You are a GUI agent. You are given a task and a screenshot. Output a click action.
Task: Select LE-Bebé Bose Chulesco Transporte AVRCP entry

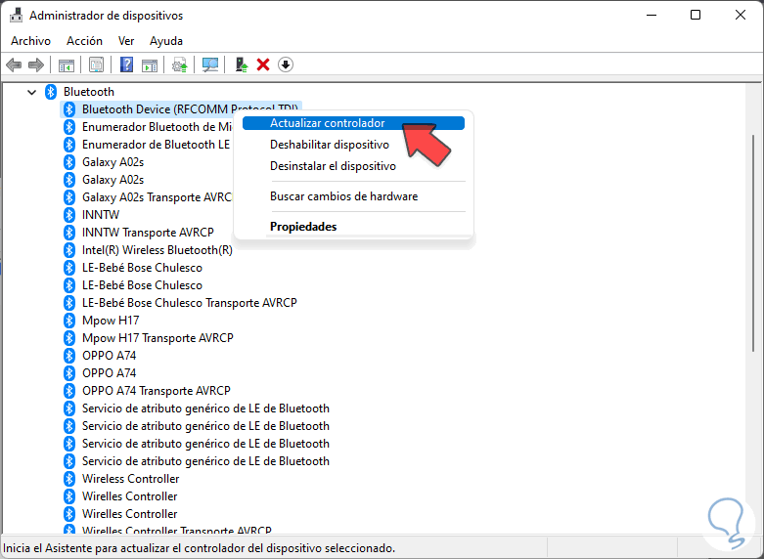189,303
